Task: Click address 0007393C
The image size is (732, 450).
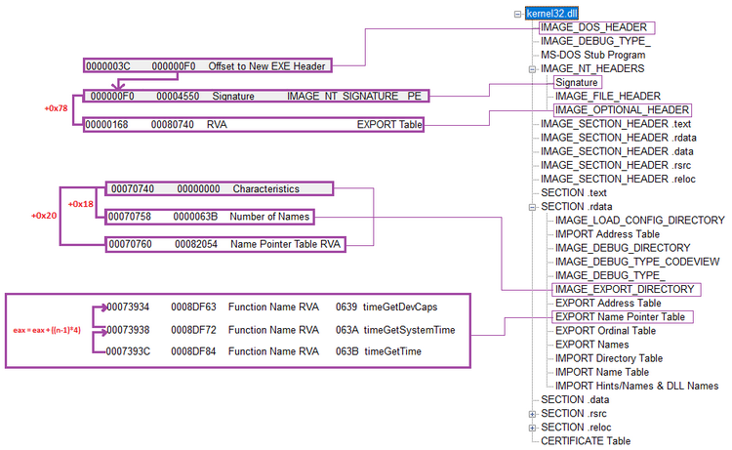Action: pyautogui.click(x=129, y=351)
